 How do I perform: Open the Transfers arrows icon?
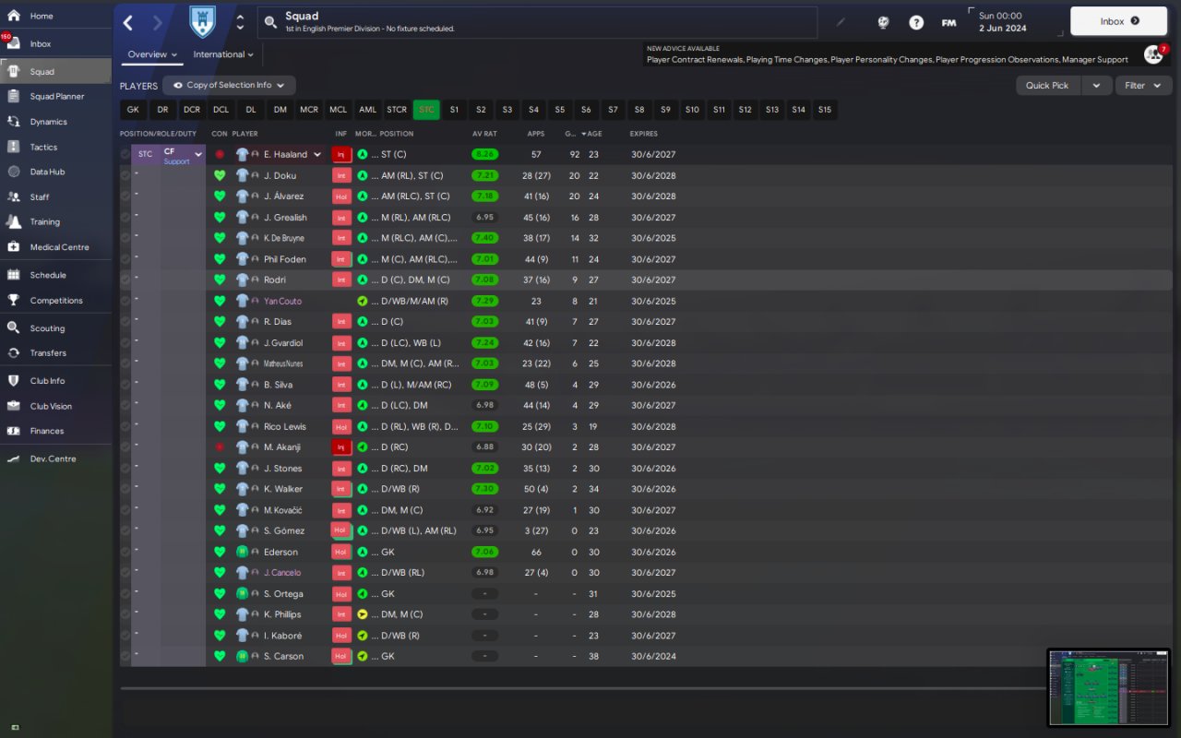[14, 352]
